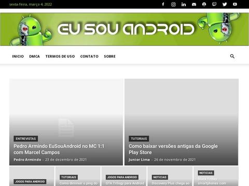249x186 pixels.
Task: Click the date 23 de dezembro de 2021
Action: [x=66, y=160]
